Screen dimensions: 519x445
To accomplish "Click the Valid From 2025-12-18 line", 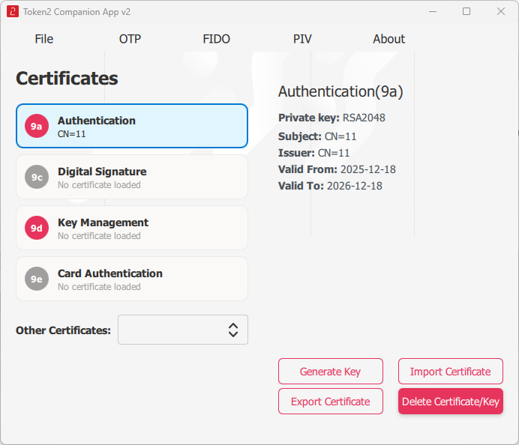I will pyautogui.click(x=337, y=169).
